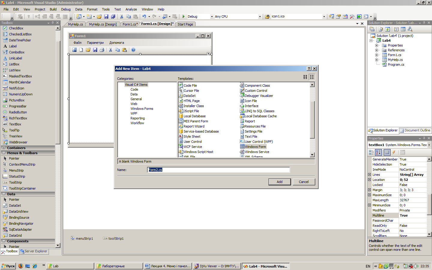Select toolStrip1 in the component tray
Image resolution: width=432 pixels, height=270 pixels.
pyautogui.click(x=113, y=238)
